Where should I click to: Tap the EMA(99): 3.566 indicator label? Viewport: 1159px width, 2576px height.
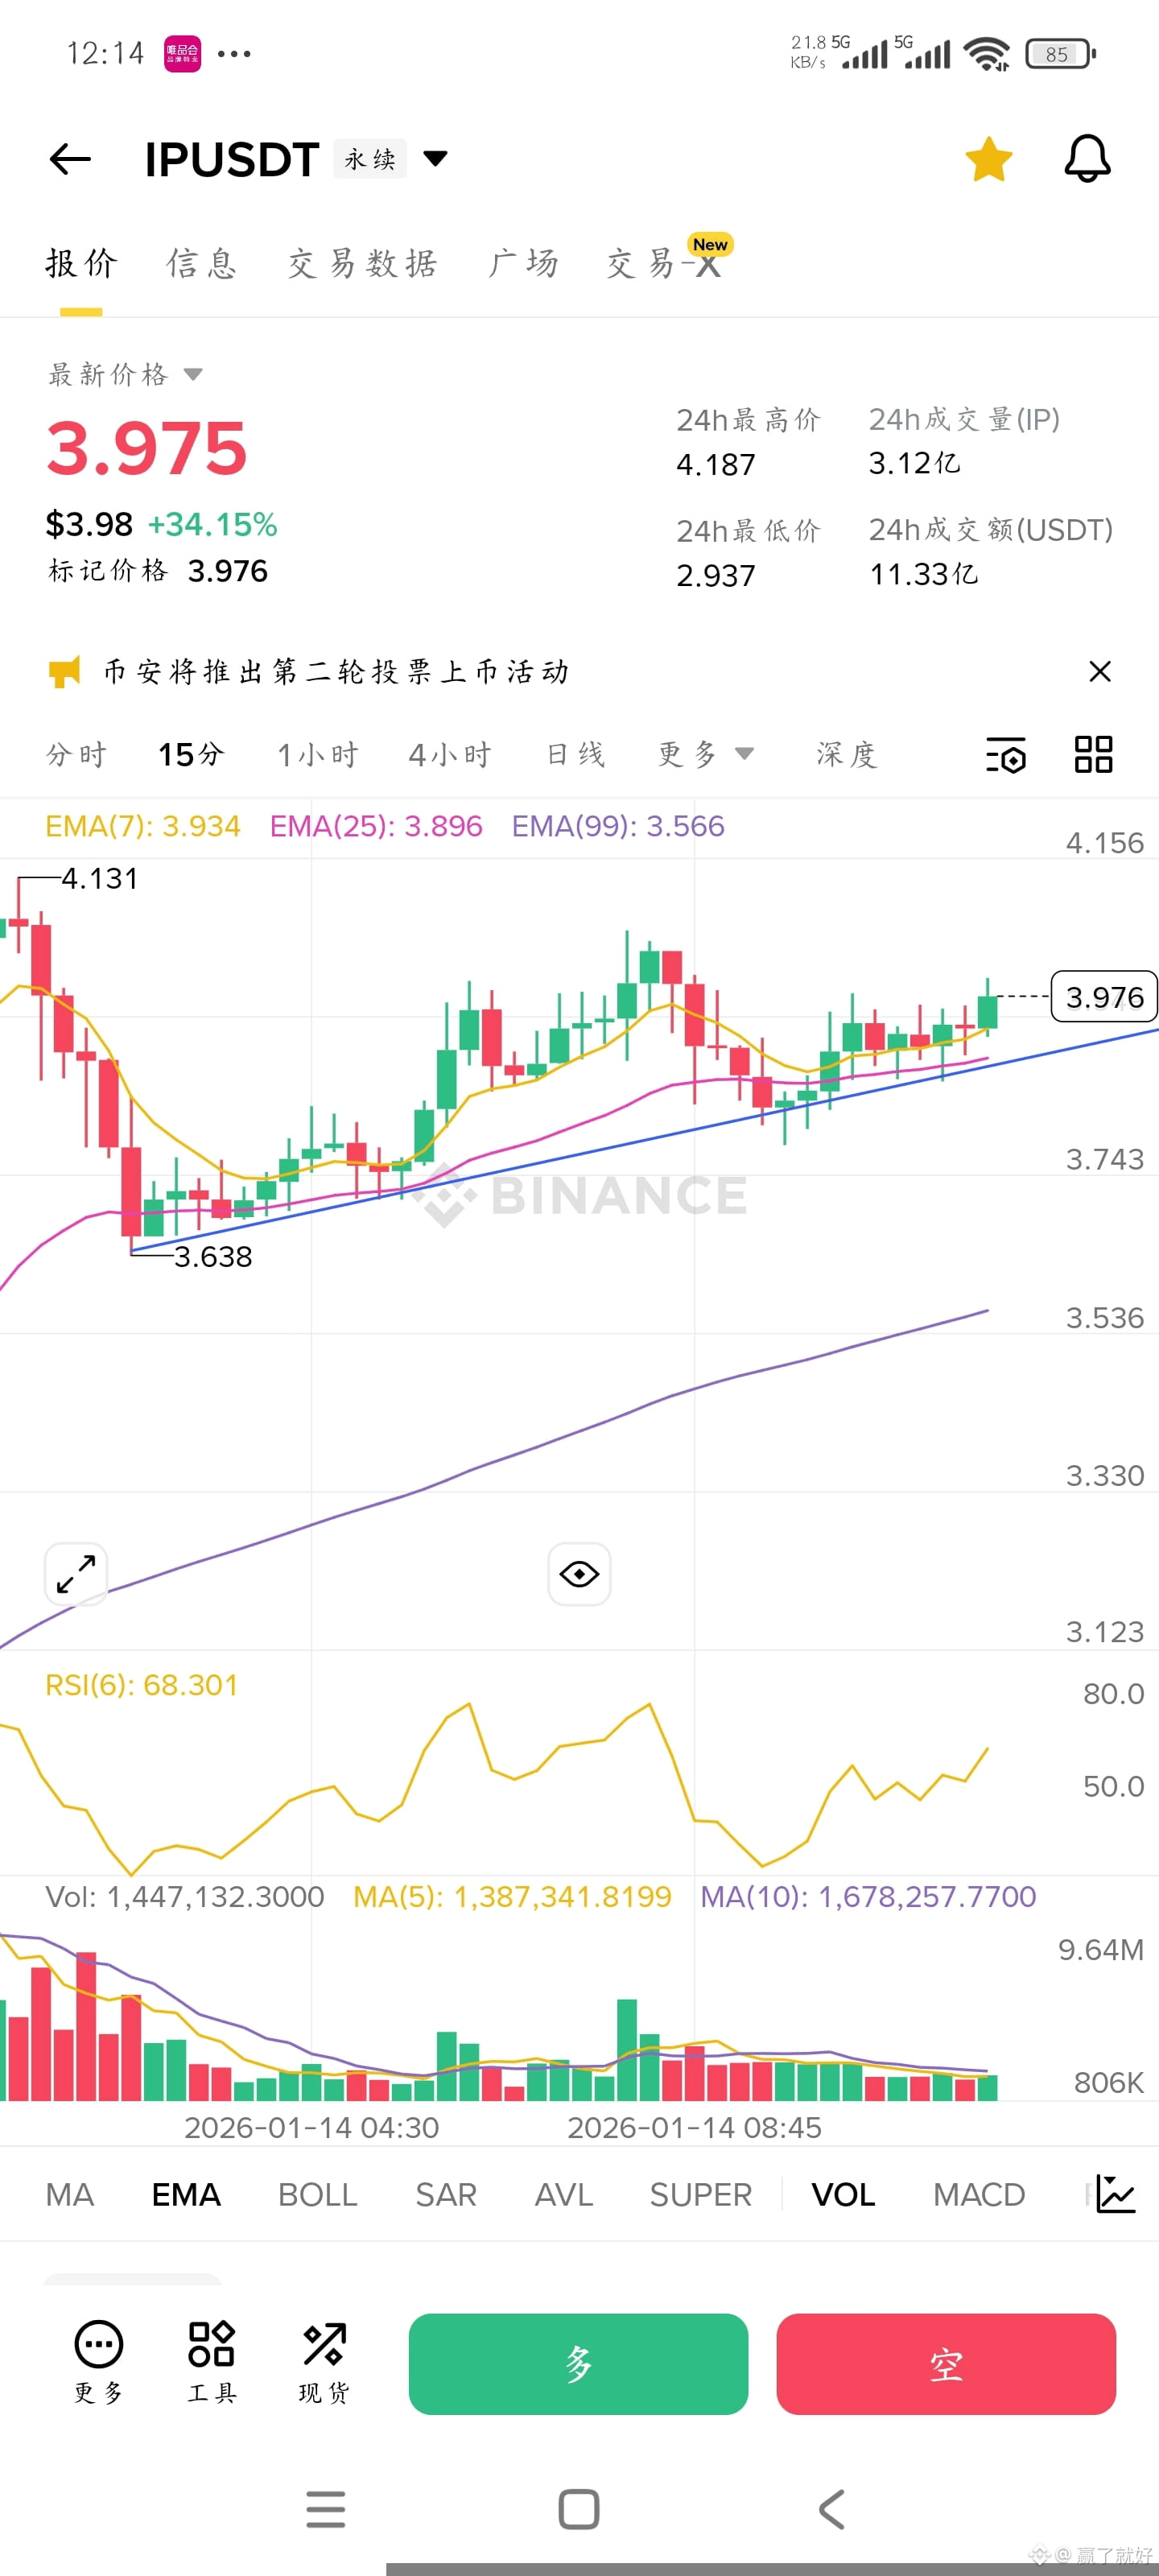[618, 826]
